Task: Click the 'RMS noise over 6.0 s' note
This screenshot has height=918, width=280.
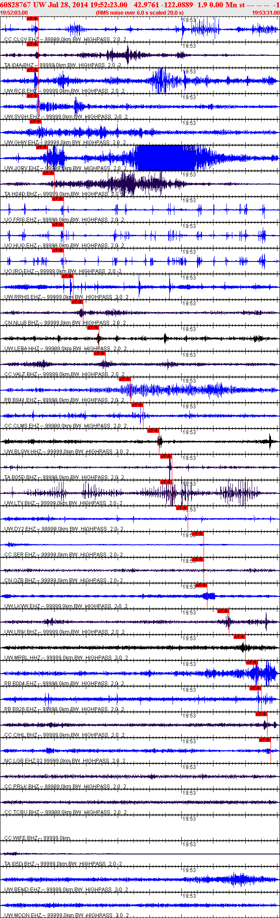Action: click(140, 13)
